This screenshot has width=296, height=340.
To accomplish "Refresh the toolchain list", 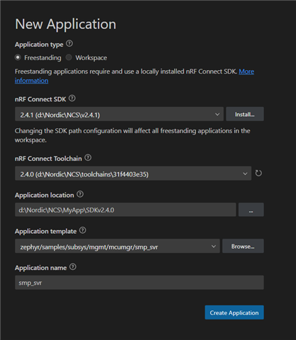I will click(x=258, y=174).
